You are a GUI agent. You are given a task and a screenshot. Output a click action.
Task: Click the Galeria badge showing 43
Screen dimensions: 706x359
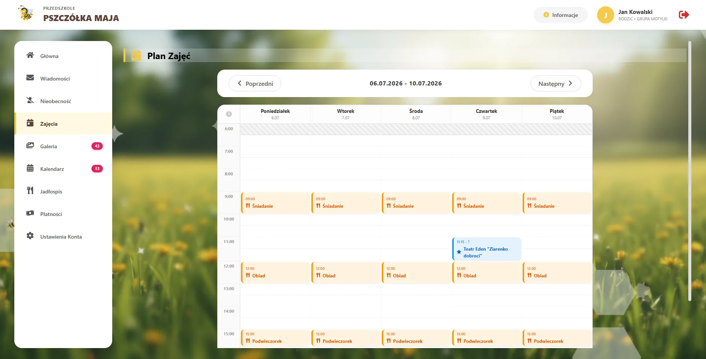97,146
